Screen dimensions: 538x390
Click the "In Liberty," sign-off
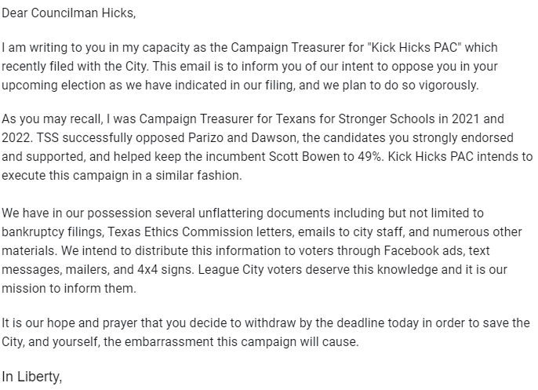pos(32,377)
